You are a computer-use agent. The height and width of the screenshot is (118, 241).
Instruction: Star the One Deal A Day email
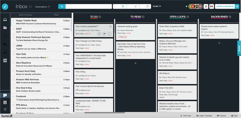pyautogui.click(x=14, y=88)
